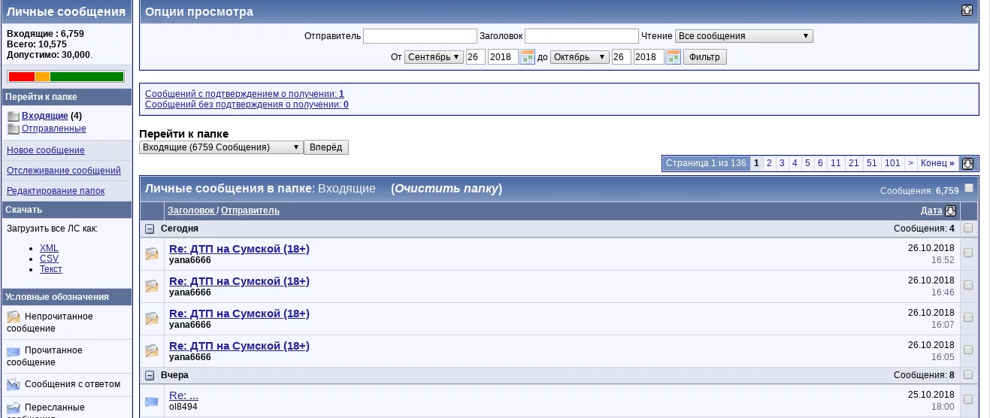
Task: Go to page 3 of messages
Action: (782, 163)
